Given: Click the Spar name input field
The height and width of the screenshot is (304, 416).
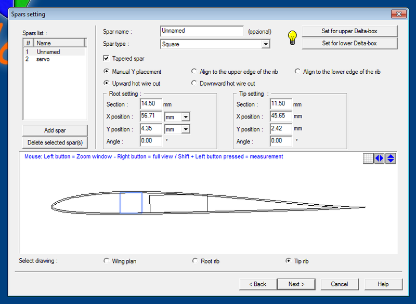Looking at the screenshot, I should [x=202, y=31].
